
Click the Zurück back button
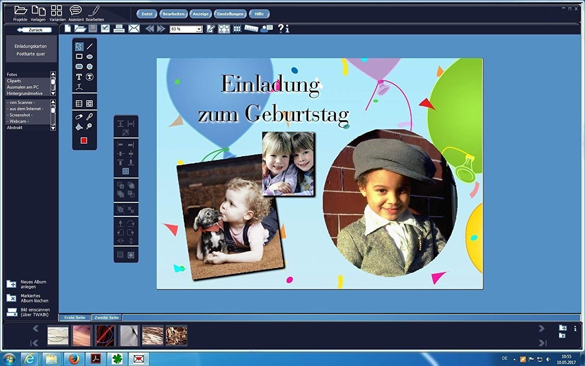pyautogui.click(x=35, y=30)
